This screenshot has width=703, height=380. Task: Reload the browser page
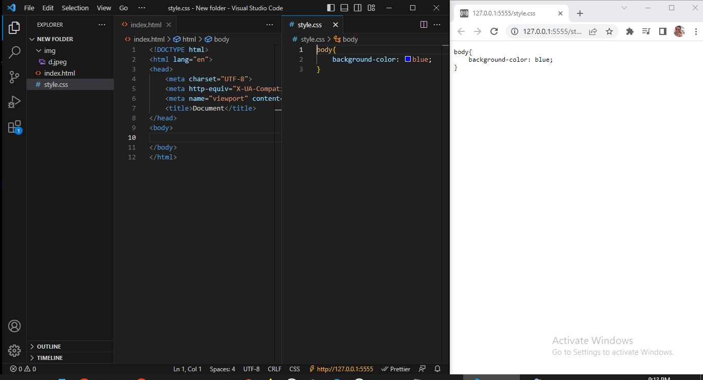[494, 31]
